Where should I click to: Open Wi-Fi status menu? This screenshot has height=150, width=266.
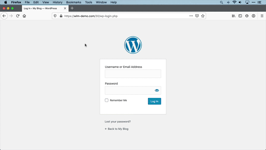pyautogui.click(x=234, y=2)
